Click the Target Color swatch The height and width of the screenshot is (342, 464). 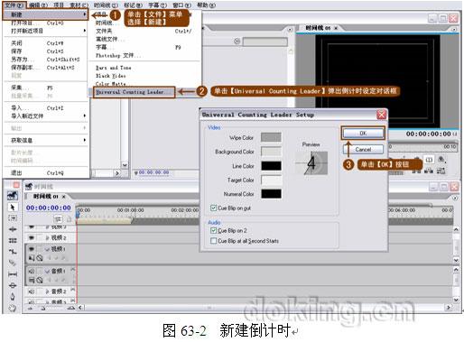(271, 180)
